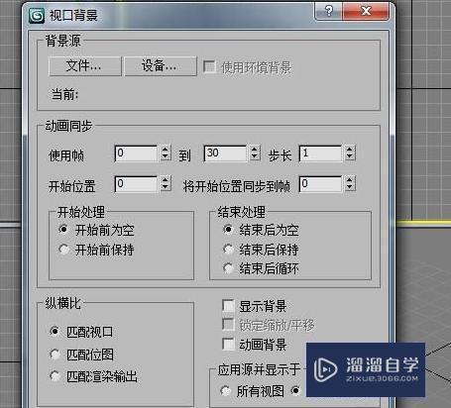Image resolution: width=451 pixels, height=408 pixels.
Task: Click the 到 end frame field showing 30
Action: (x=225, y=153)
